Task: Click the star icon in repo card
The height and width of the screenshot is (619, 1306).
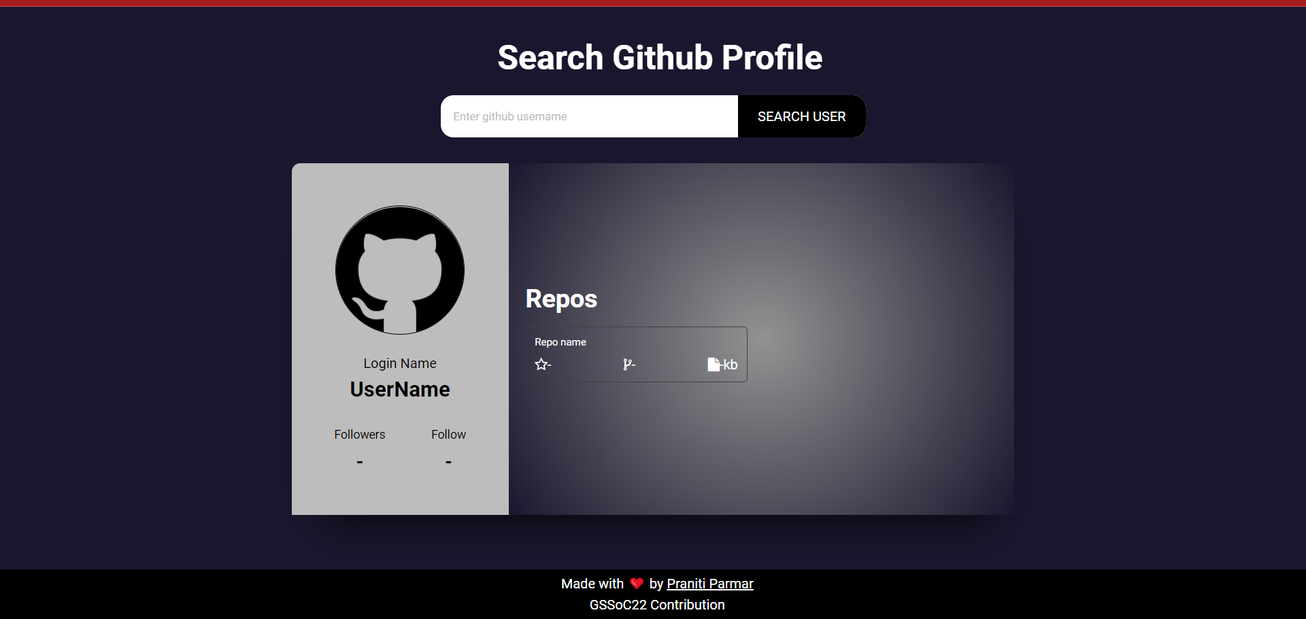Action: pos(541,365)
